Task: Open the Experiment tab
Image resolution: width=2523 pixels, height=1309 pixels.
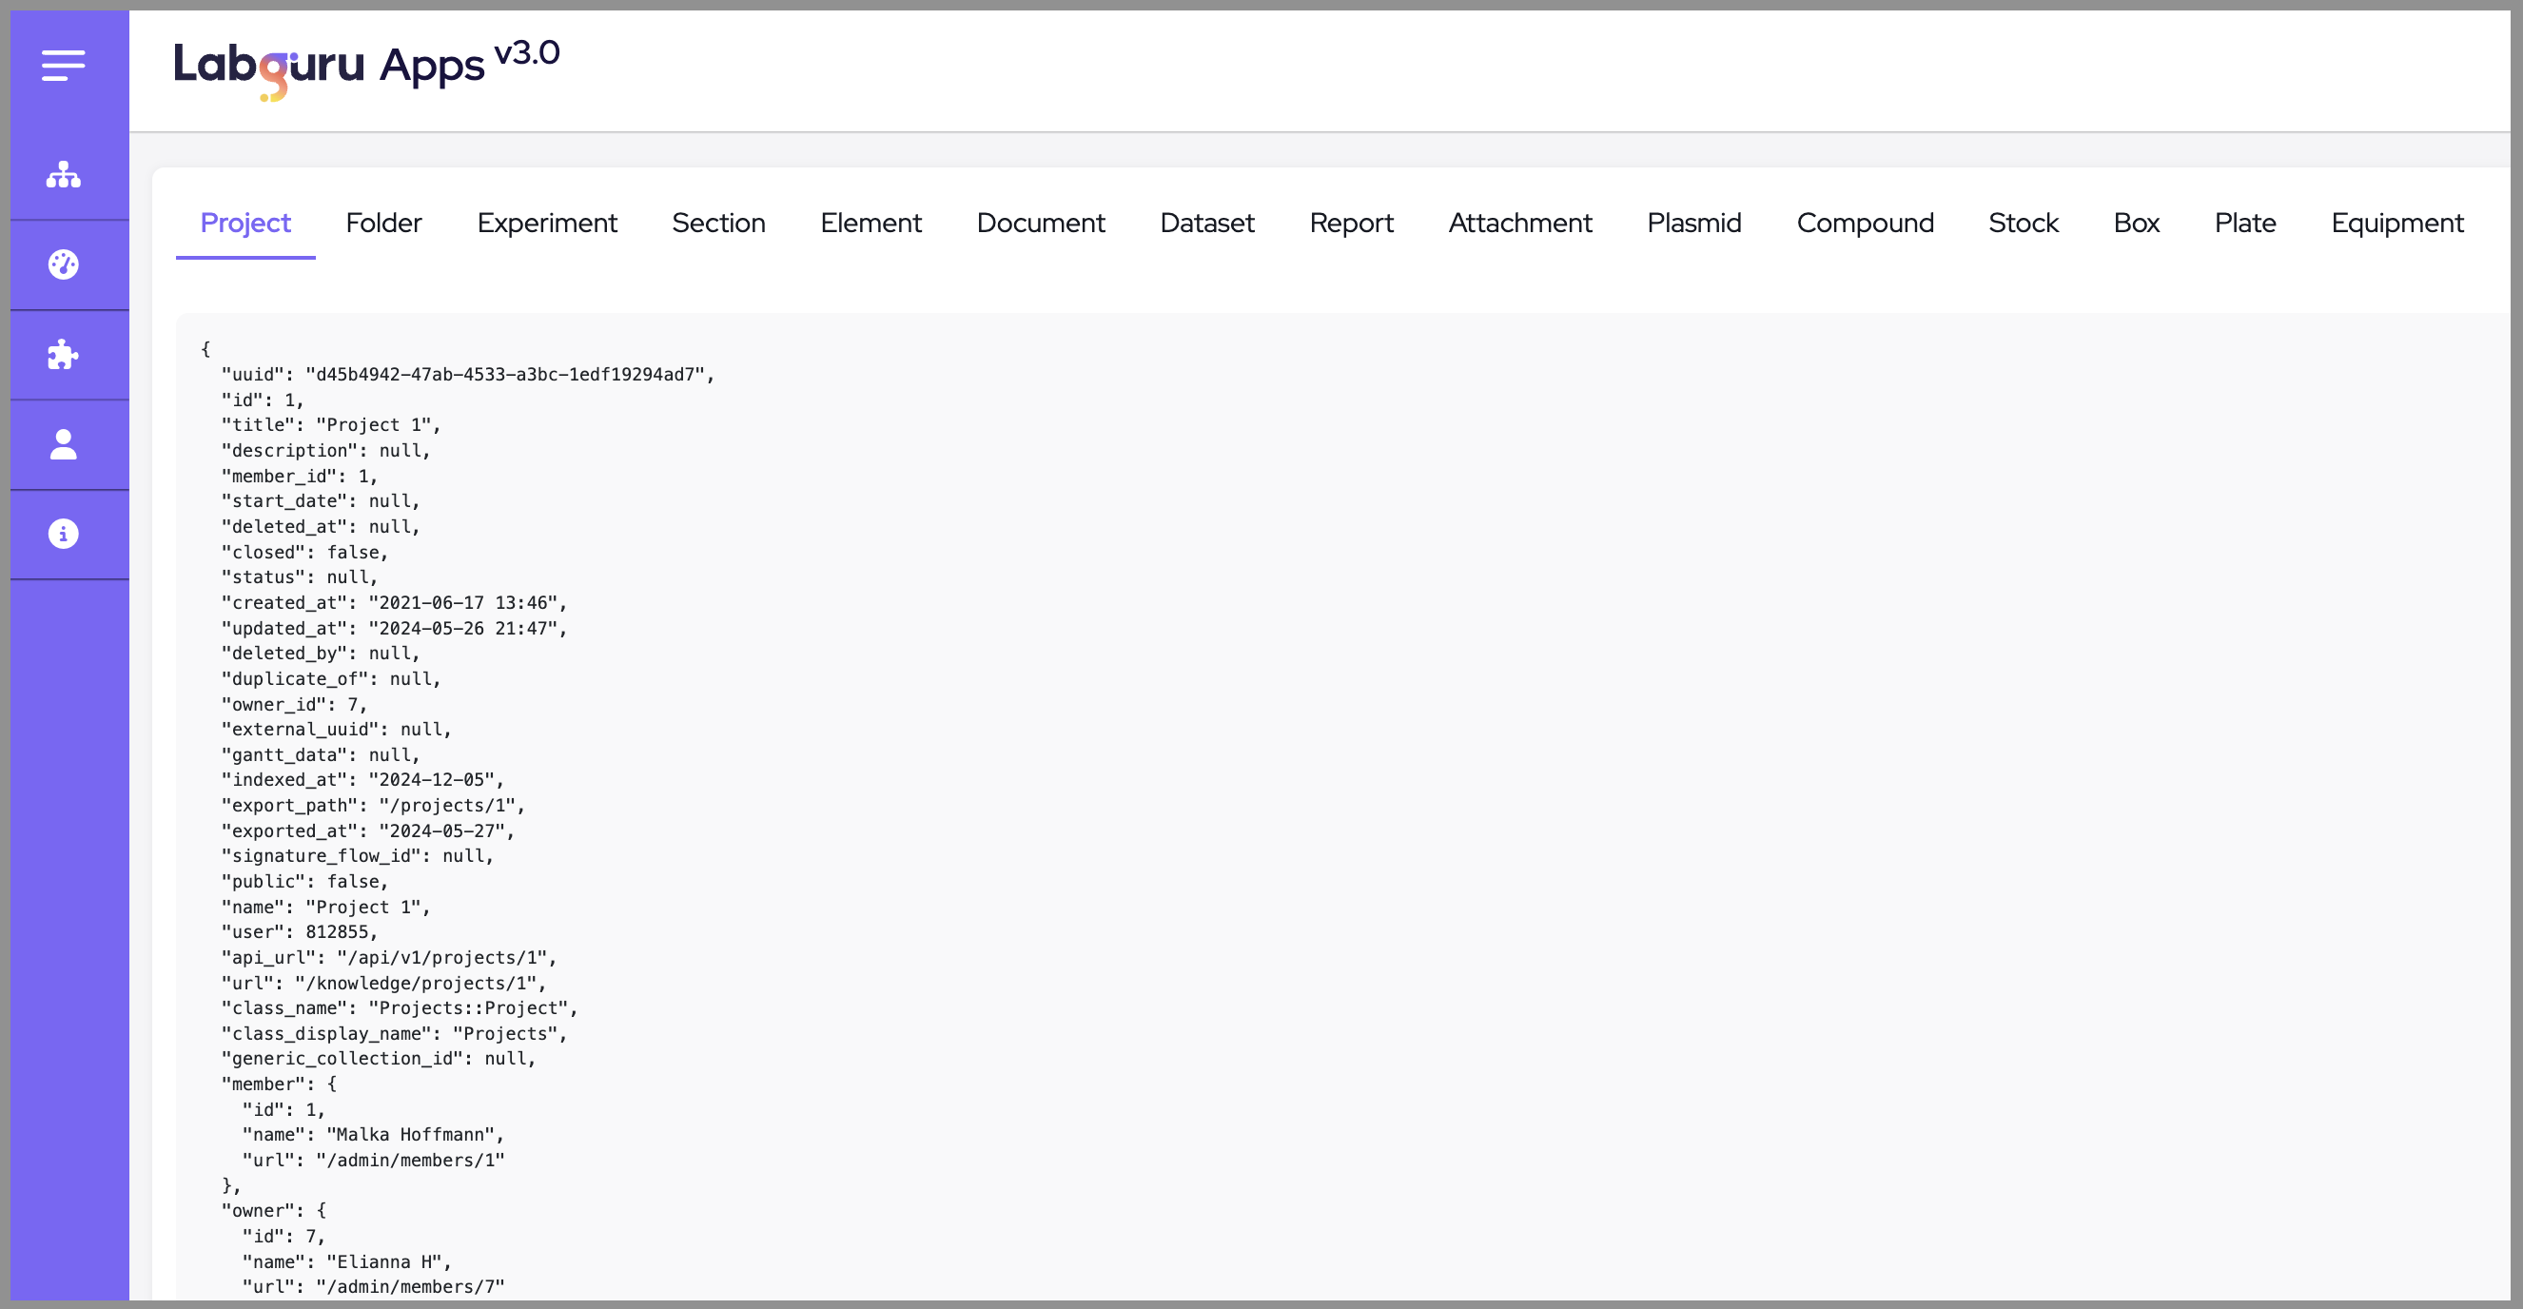Action: click(x=546, y=224)
